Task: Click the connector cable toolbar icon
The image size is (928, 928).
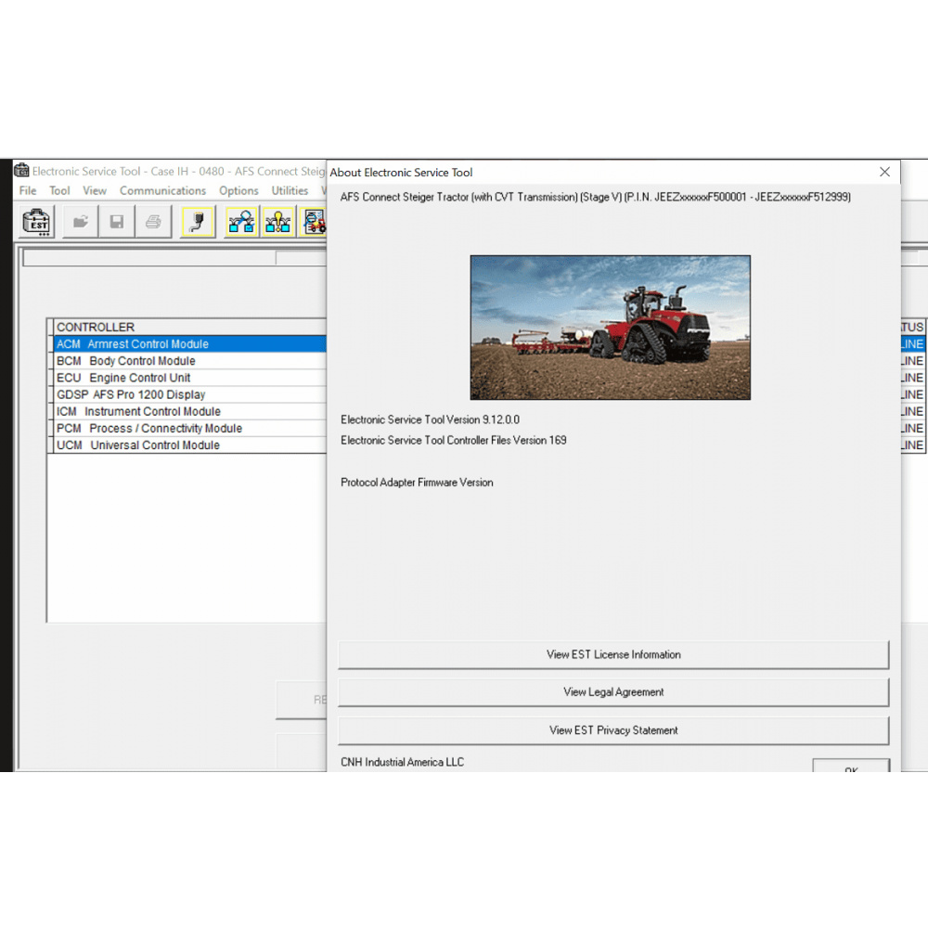Action: click(198, 222)
